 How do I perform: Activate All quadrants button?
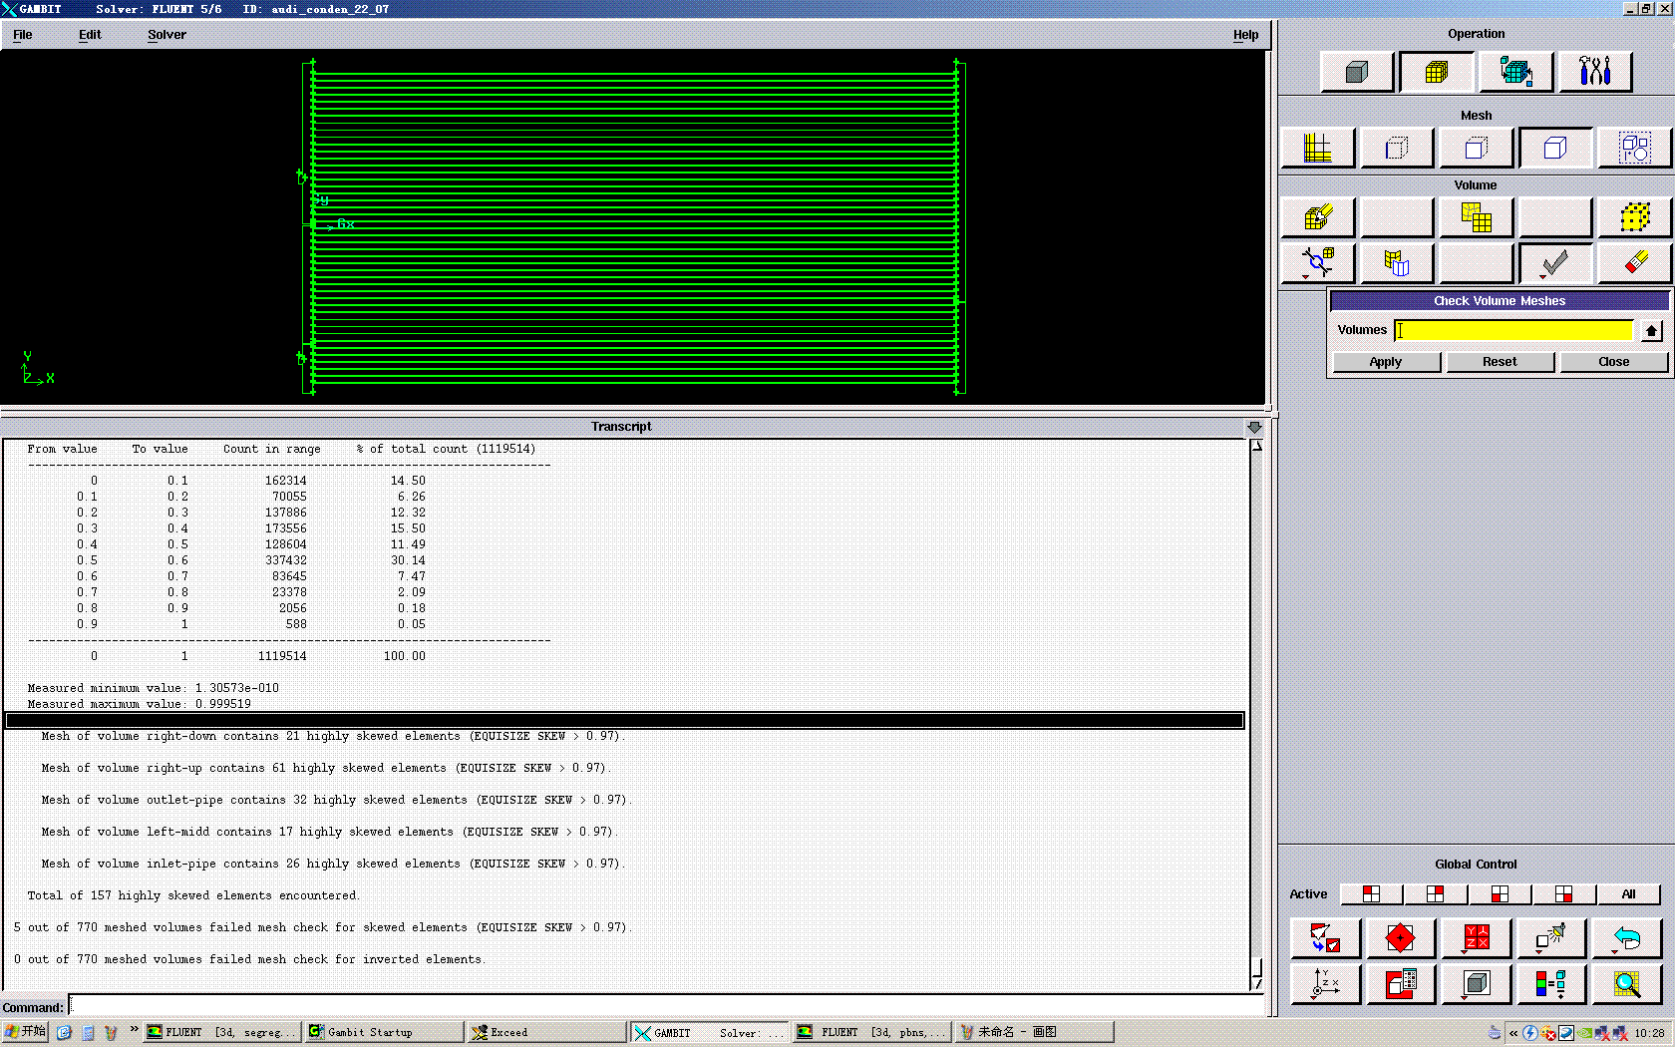tap(1628, 894)
